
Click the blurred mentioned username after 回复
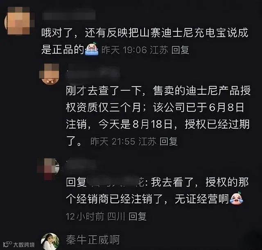point(115,182)
